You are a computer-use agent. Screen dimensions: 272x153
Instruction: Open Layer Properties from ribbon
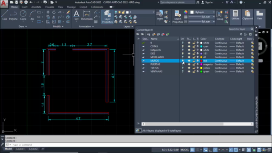pyautogui.click(x=108, y=17)
